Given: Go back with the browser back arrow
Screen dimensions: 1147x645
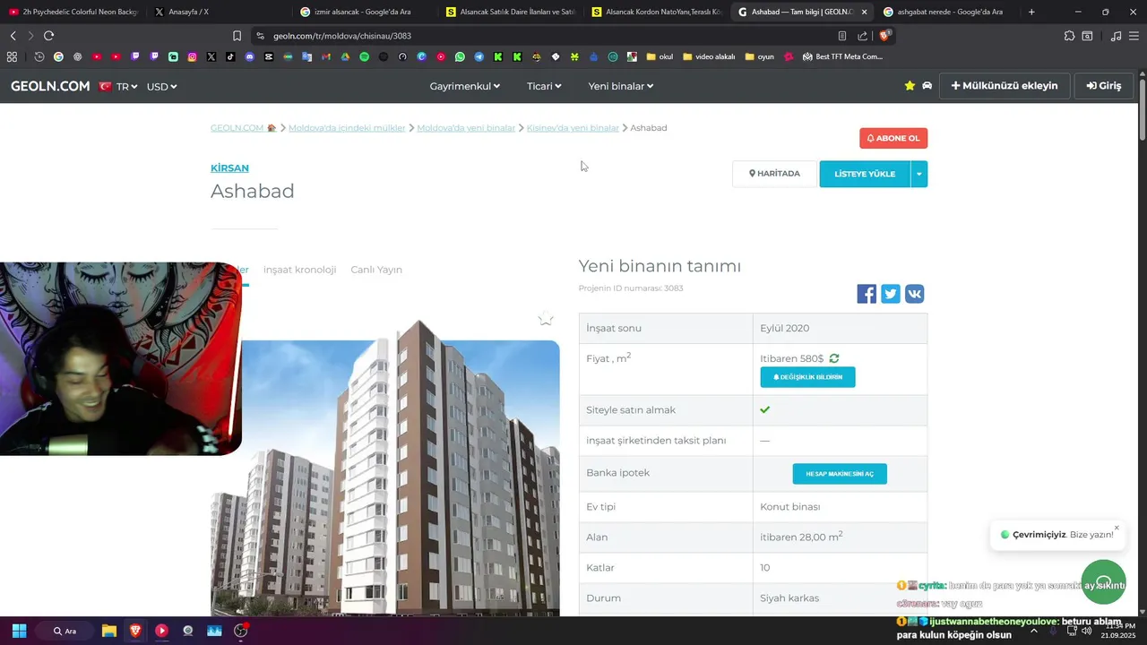Looking at the screenshot, I should 13,36.
